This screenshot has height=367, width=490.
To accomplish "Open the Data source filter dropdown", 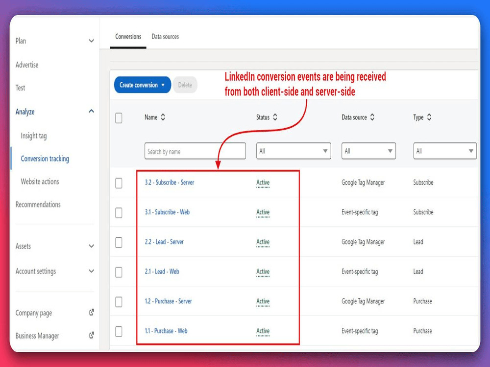I will (368, 151).
